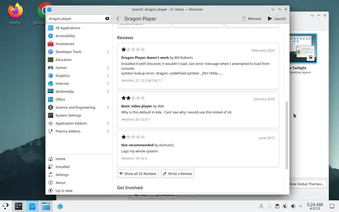Viewport: 339px width, 212px height.
Task: Click the Show Desktop button
Action: tap(332, 206)
